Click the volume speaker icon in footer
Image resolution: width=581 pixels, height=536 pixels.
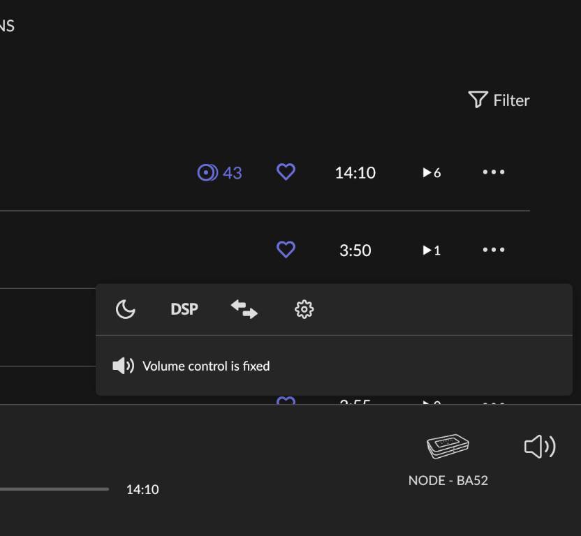tap(540, 447)
